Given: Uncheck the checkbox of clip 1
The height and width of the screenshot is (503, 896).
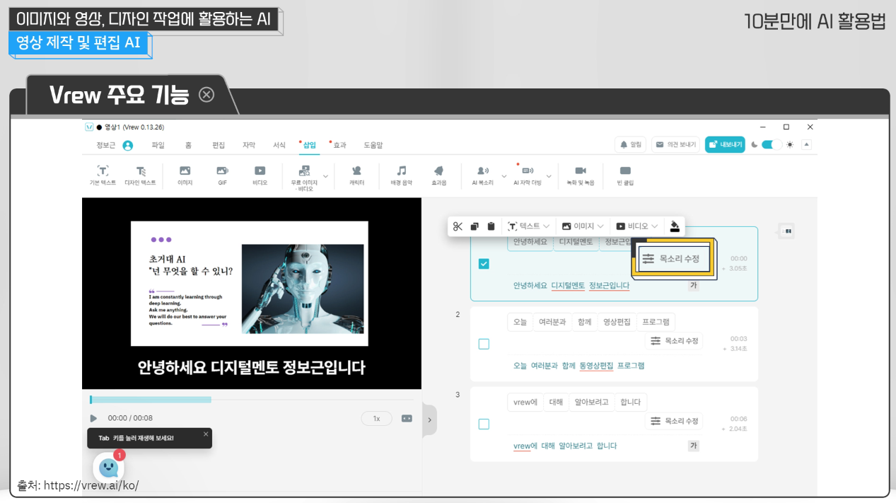Looking at the screenshot, I should [484, 264].
